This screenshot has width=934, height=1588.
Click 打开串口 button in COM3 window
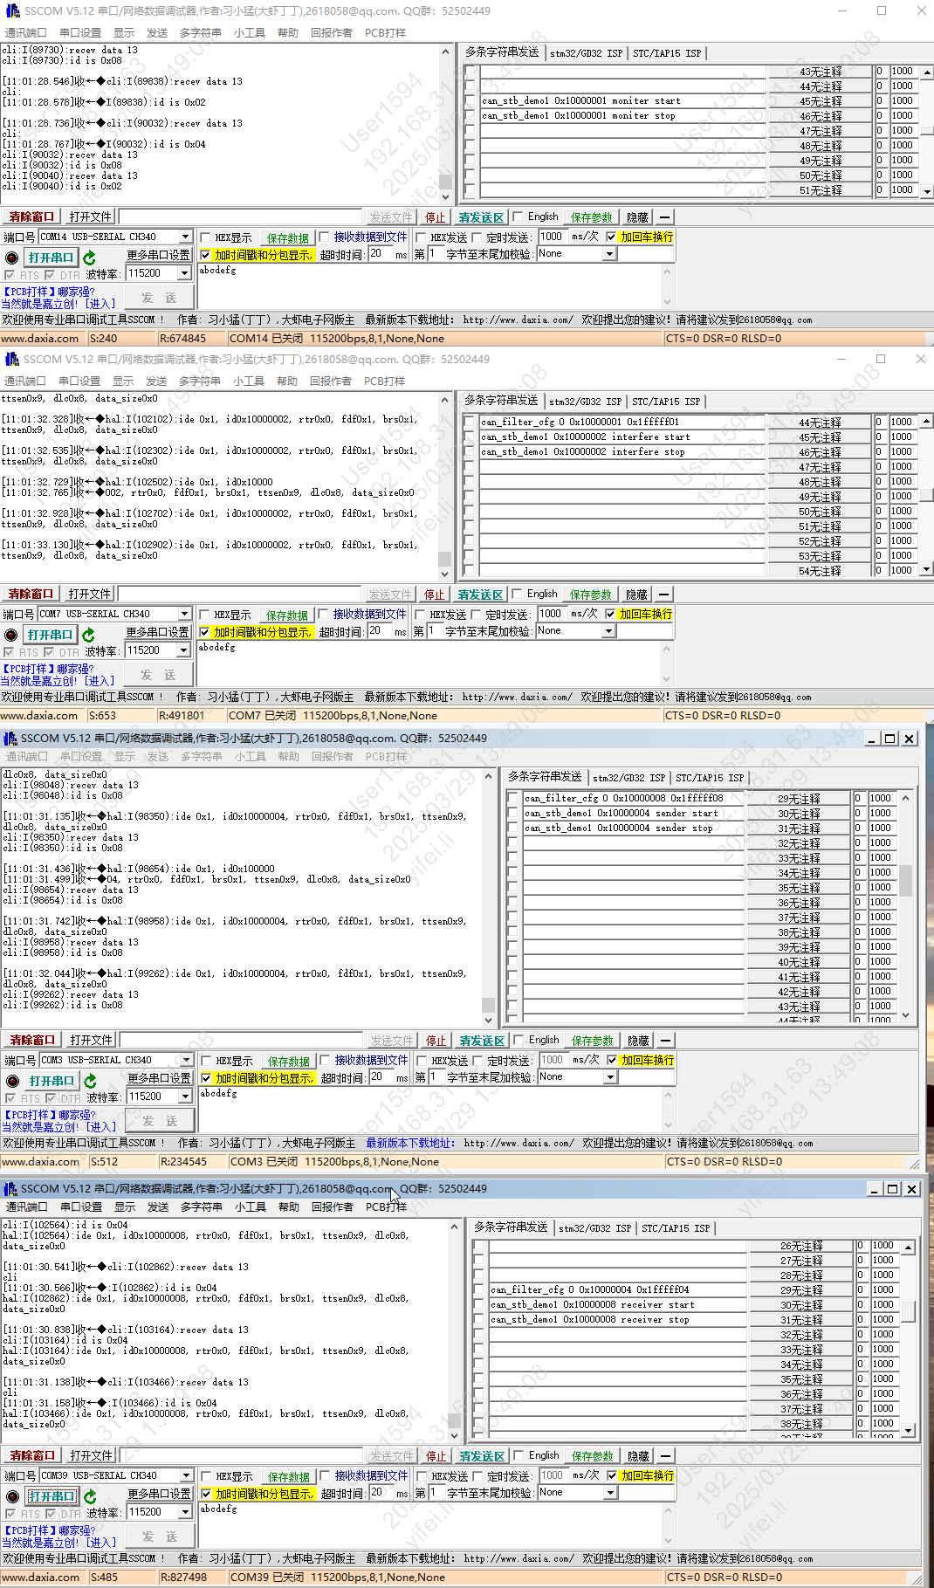click(x=52, y=1081)
